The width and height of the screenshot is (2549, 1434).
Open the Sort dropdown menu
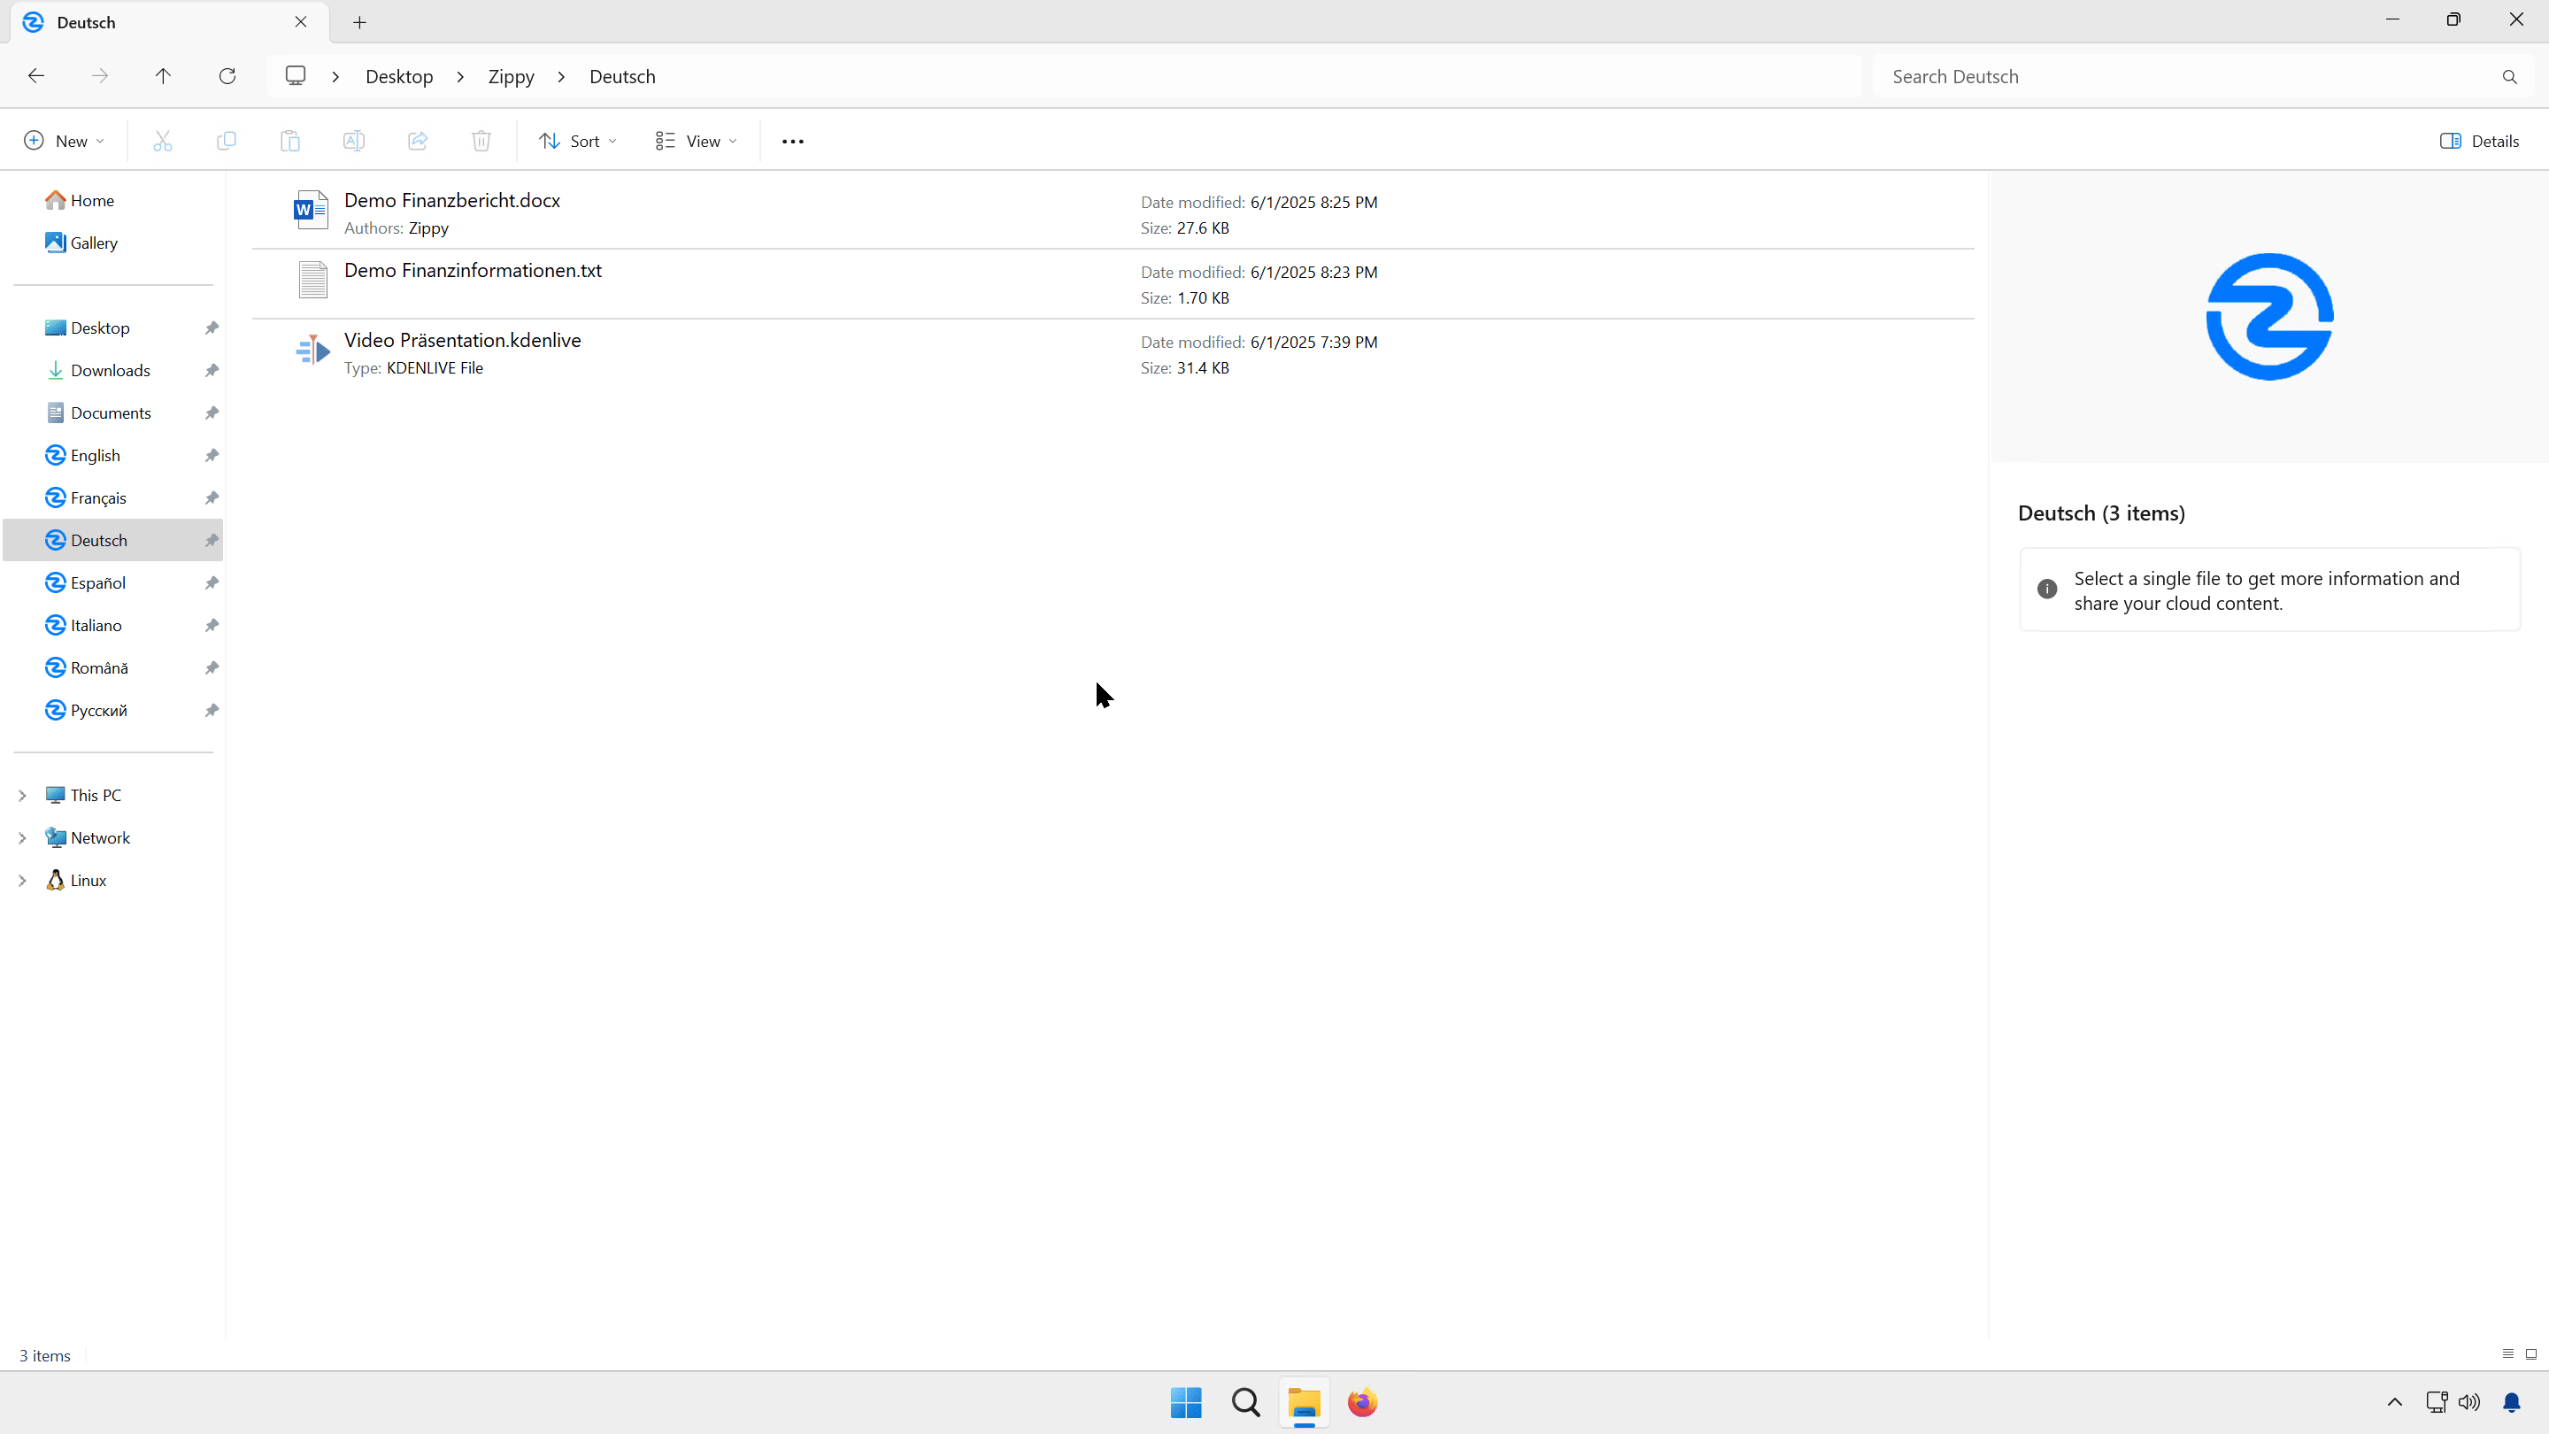pyautogui.click(x=578, y=141)
